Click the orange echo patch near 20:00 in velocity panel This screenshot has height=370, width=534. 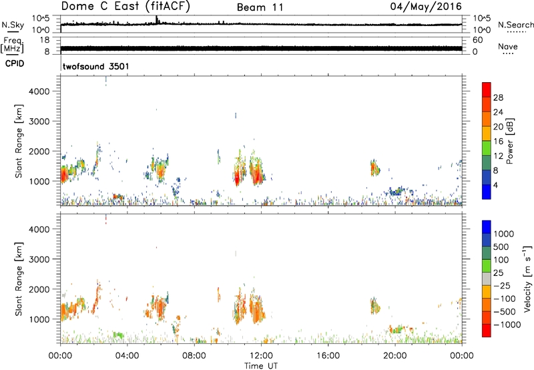tap(396, 329)
